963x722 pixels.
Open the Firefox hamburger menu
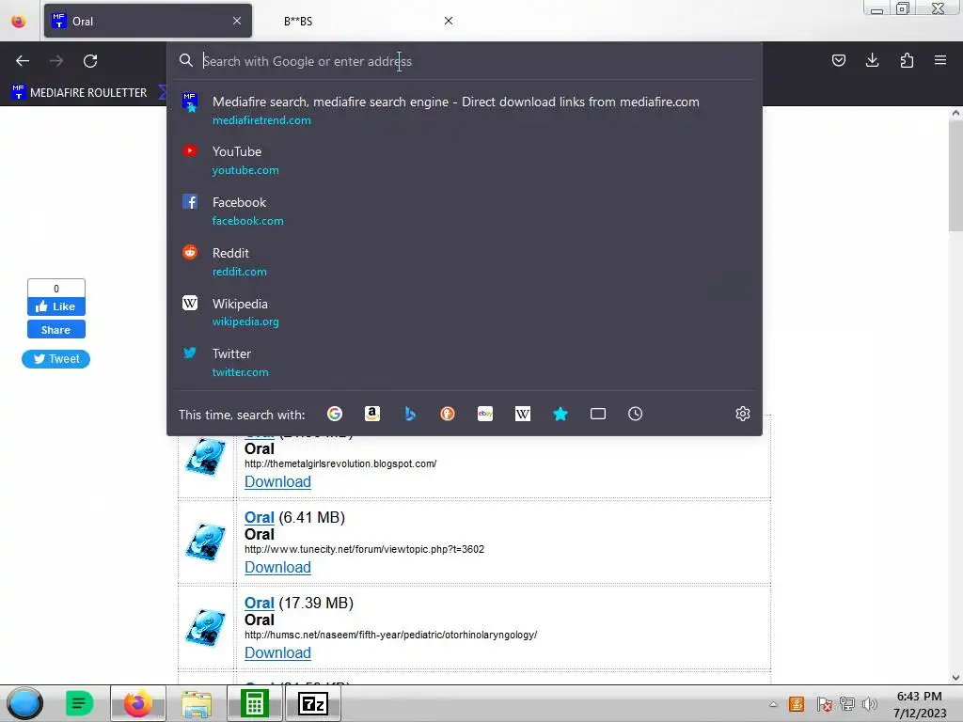click(940, 60)
